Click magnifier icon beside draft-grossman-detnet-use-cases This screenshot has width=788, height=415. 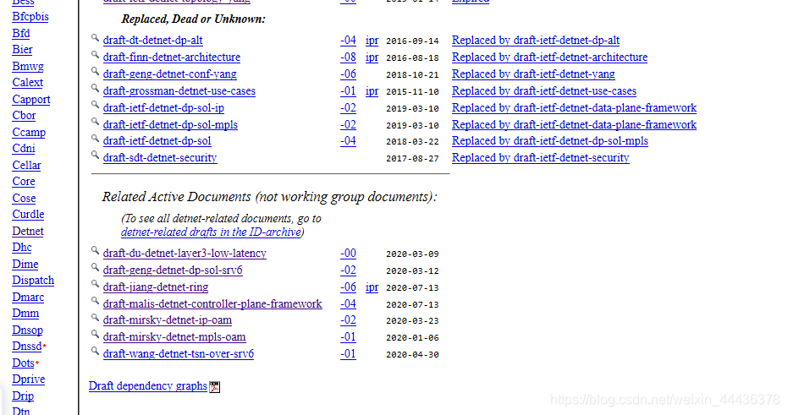coord(95,88)
